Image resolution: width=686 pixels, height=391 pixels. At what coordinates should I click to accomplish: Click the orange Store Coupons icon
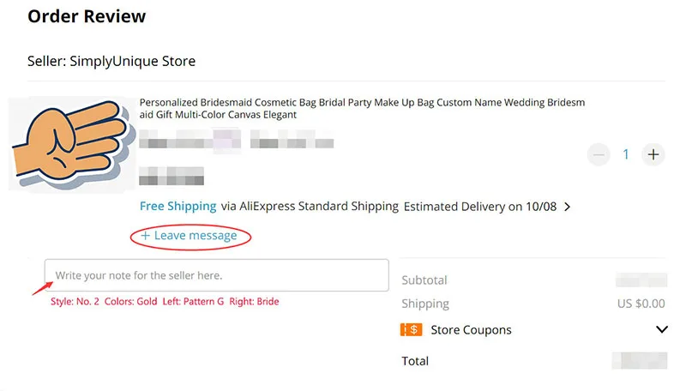(x=410, y=329)
